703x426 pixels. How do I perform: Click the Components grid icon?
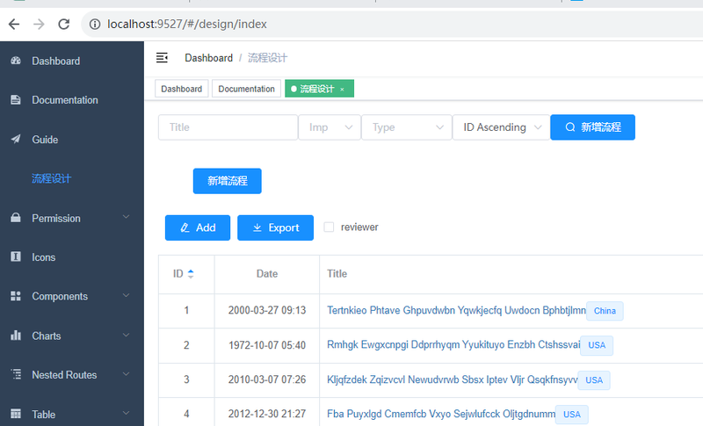coord(16,296)
